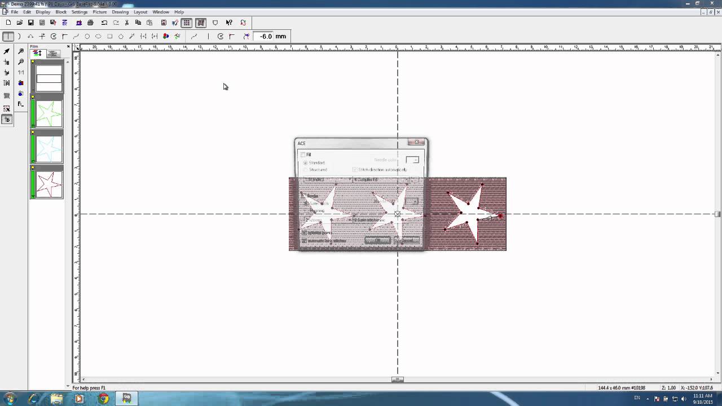The width and height of the screenshot is (722, 406).
Task: Set the view to 1:1 scale
Action: click(21, 73)
